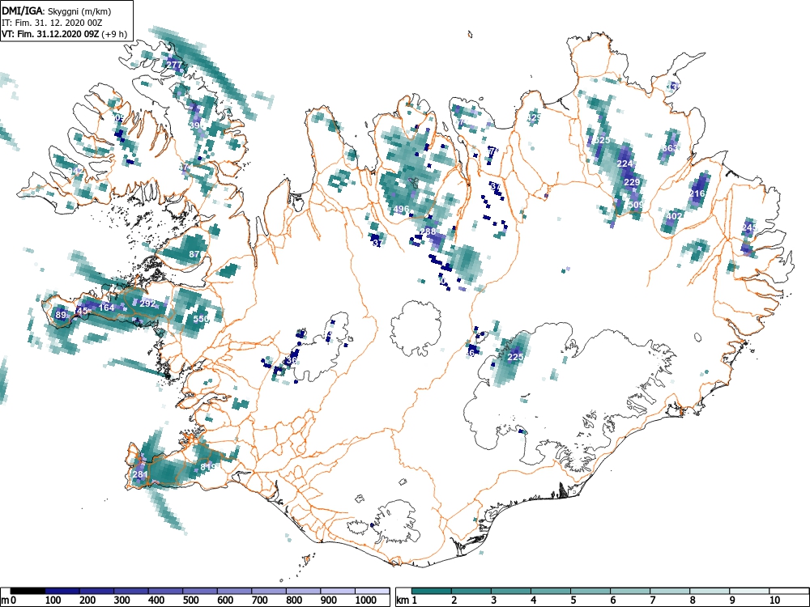Click the 509 visibility value on the map
Screen dimensions: 810x607
[636, 205]
